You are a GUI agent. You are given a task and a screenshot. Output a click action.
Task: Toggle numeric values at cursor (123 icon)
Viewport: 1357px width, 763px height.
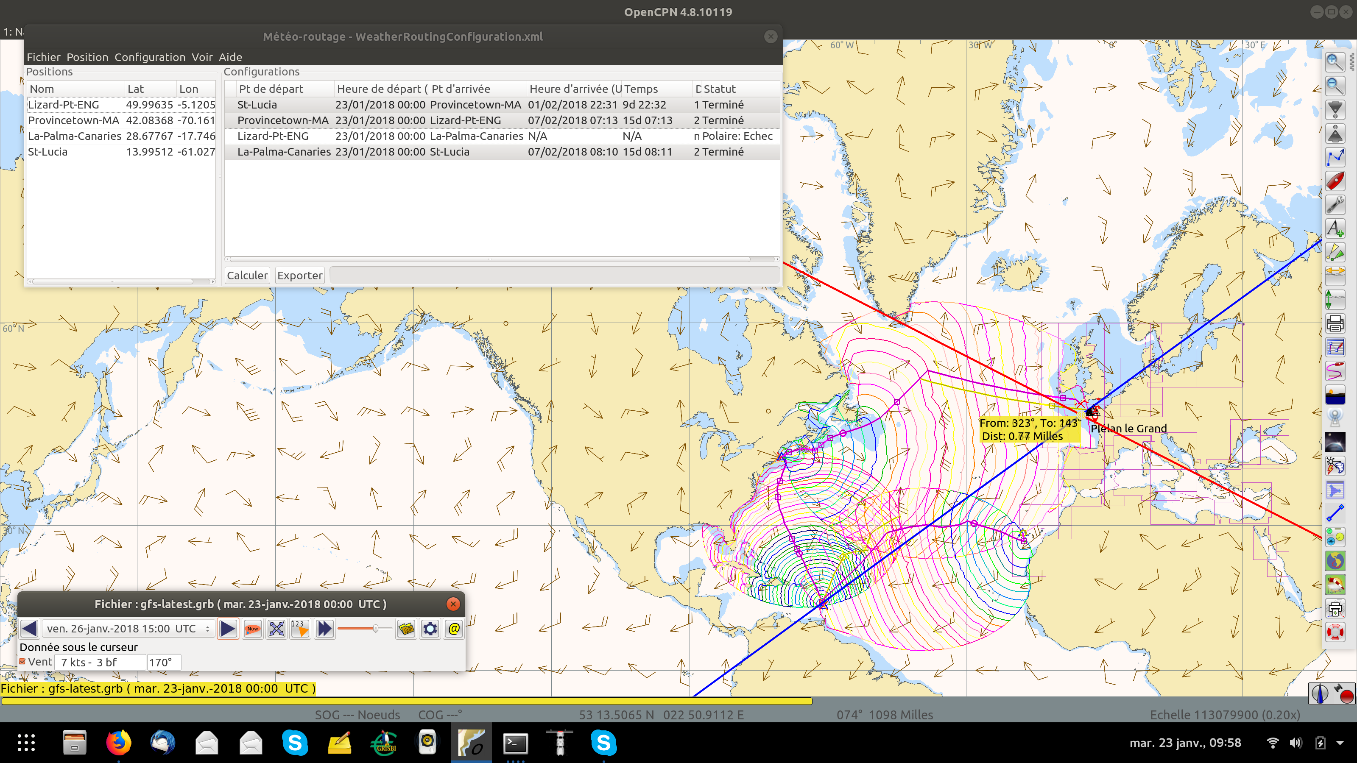pos(300,628)
